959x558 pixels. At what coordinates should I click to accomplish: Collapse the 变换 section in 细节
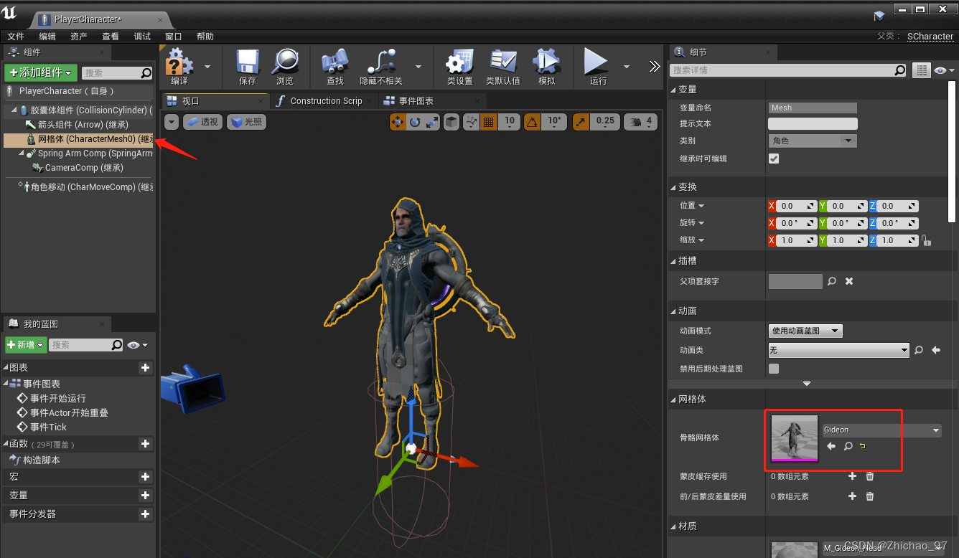673,187
